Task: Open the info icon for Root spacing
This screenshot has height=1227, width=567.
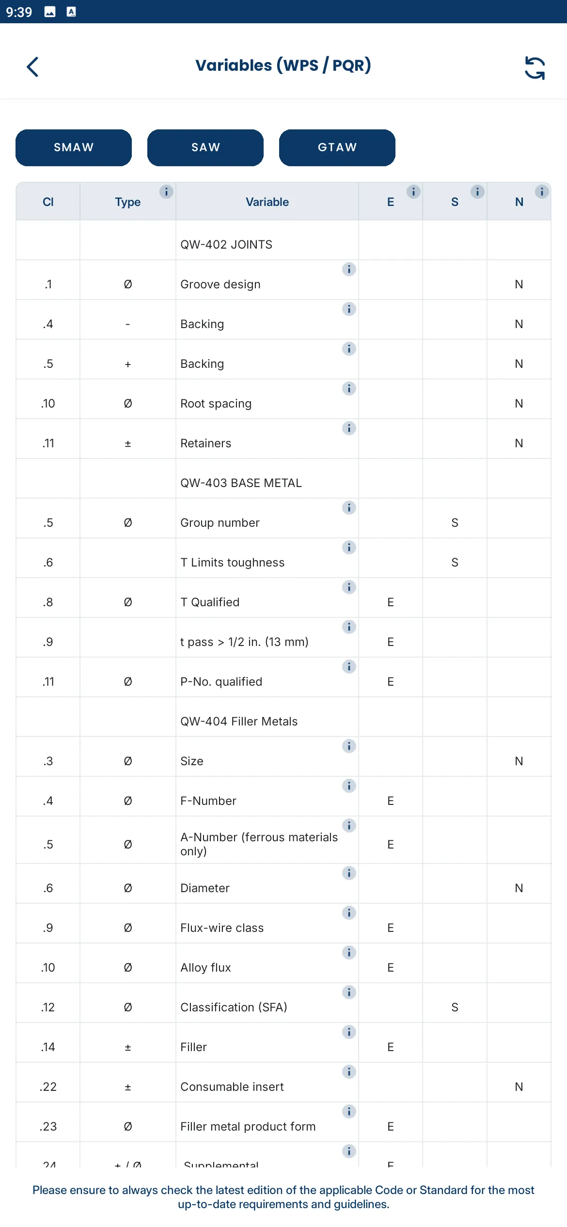Action: (x=349, y=389)
